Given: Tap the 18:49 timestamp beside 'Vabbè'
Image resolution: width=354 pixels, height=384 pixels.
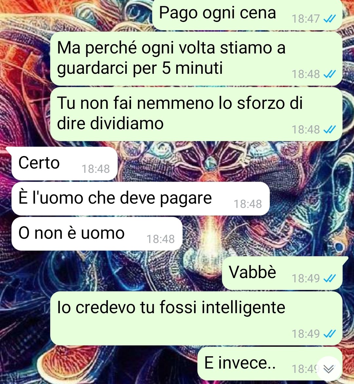Looking at the screenshot, I should tap(306, 278).
